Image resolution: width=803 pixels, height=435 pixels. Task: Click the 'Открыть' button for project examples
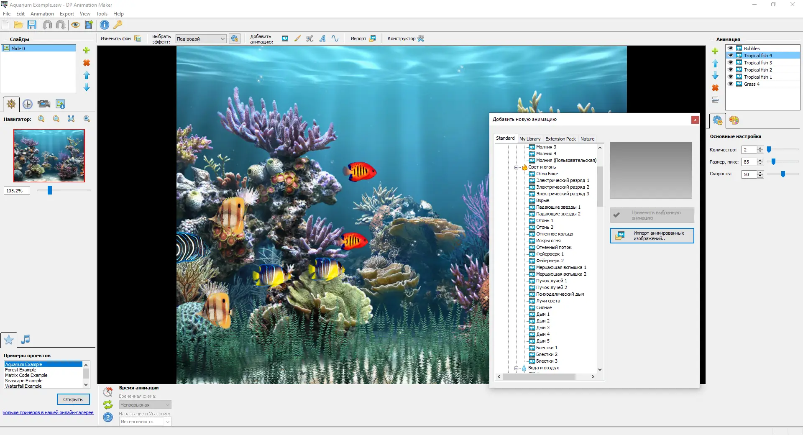click(73, 399)
